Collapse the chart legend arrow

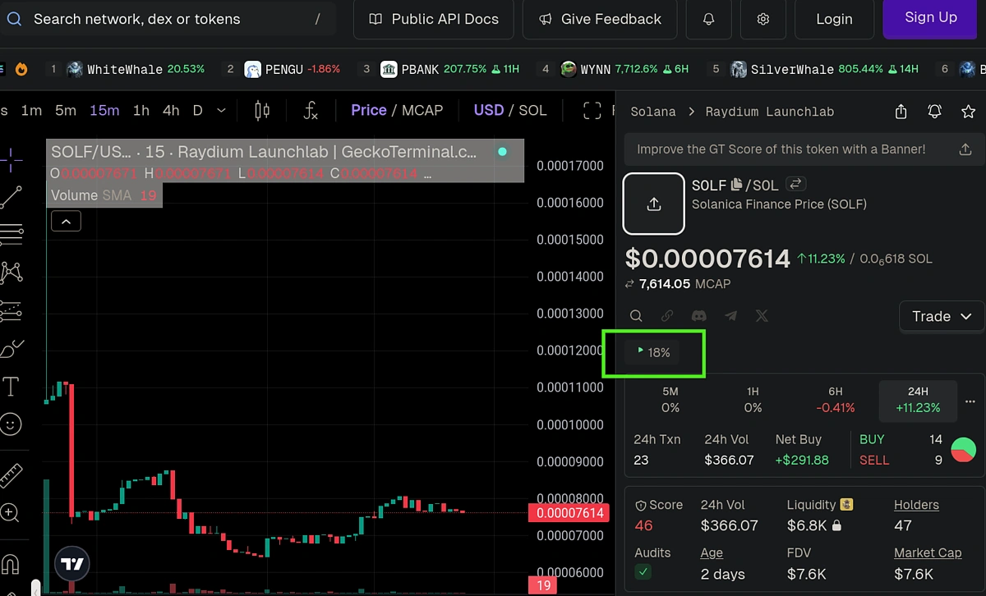[x=66, y=220]
